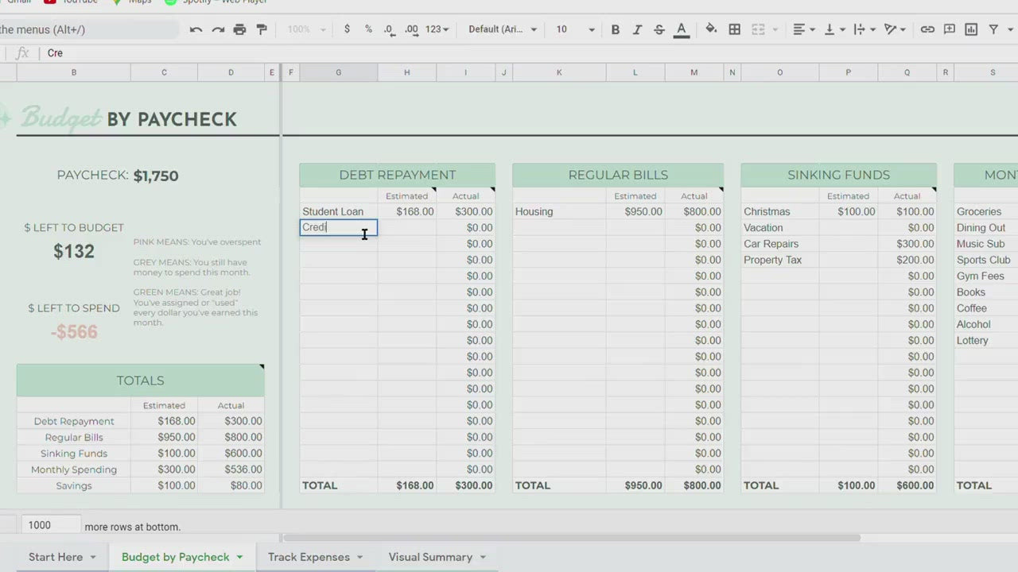Click the borders grid icon
The height and width of the screenshot is (572, 1018).
click(x=735, y=29)
